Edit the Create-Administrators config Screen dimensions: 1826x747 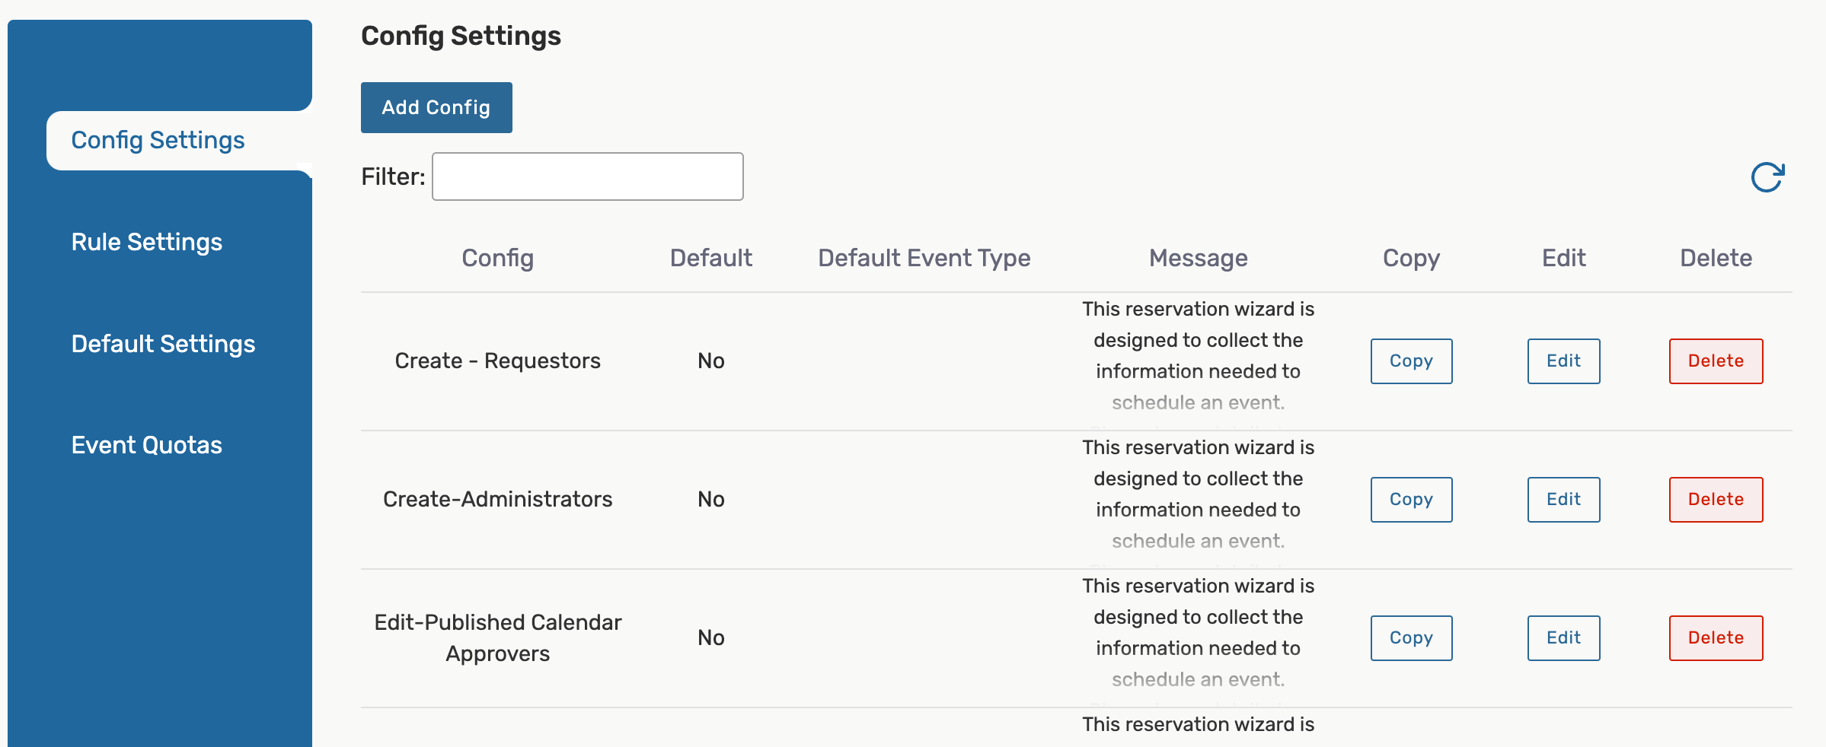click(x=1563, y=500)
